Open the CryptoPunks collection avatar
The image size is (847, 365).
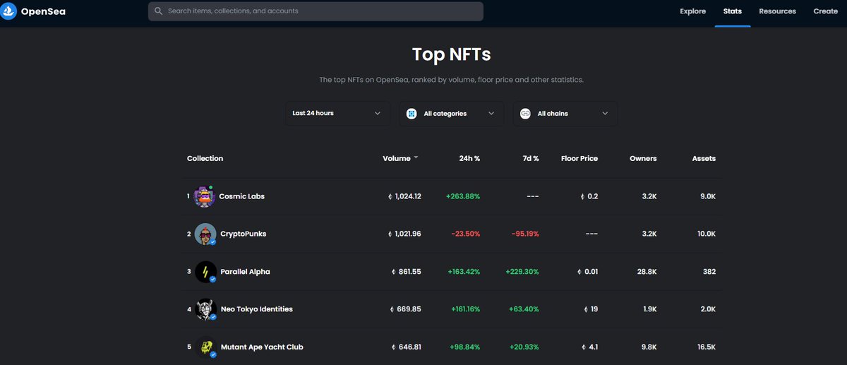(x=205, y=234)
